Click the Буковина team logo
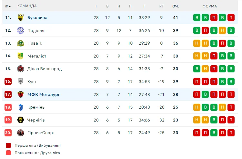The height and width of the screenshot is (159, 242). point(21,18)
